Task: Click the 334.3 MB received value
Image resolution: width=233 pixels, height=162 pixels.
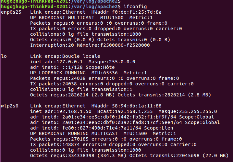Action: (112, 156)
